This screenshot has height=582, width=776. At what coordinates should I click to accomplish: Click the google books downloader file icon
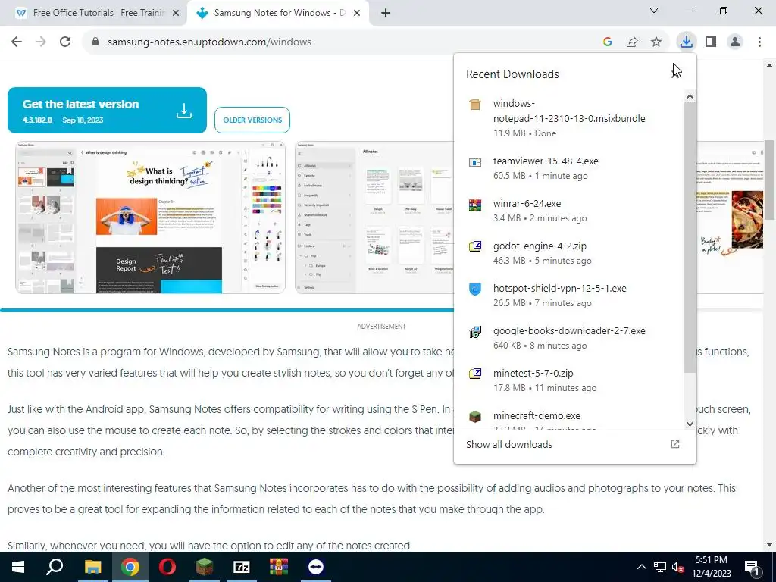475,332
